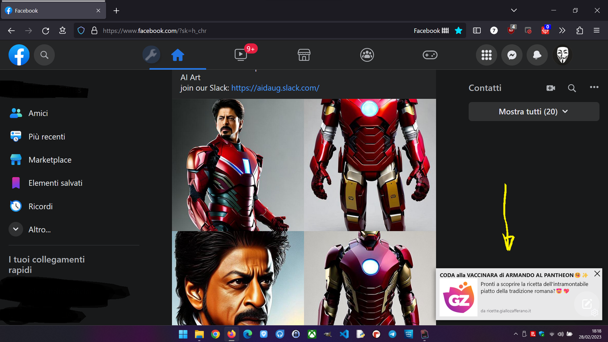The image size is (608, 342).
Task: Click the new message compose button
Action: (587, 303)
